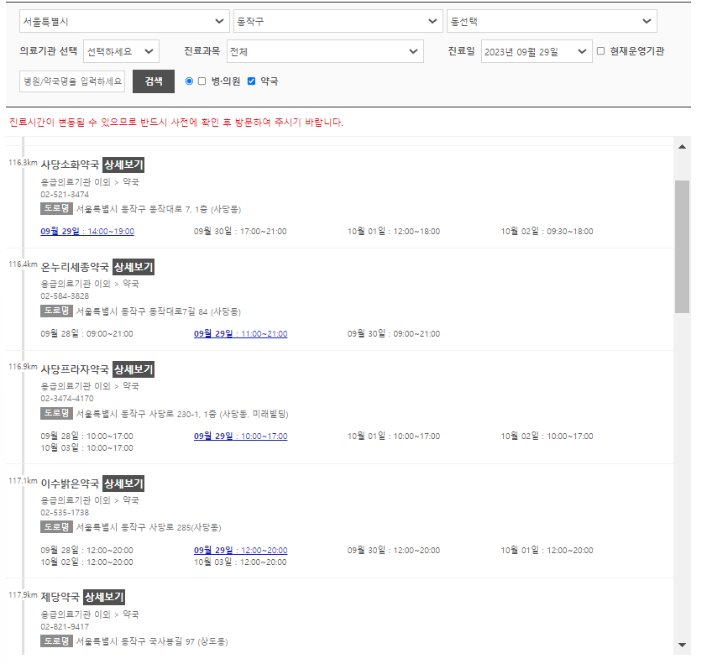Expand the 동선택 neighborhood dropdown

click(x=552, y=21)
